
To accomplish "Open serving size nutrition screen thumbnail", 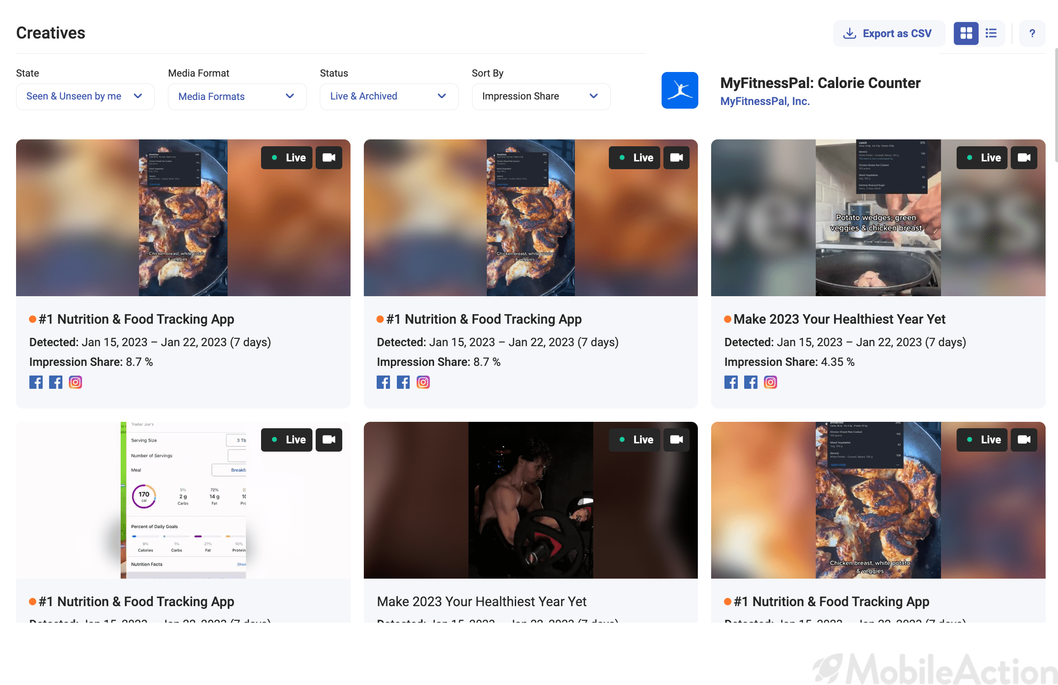I will pos(183,500).
